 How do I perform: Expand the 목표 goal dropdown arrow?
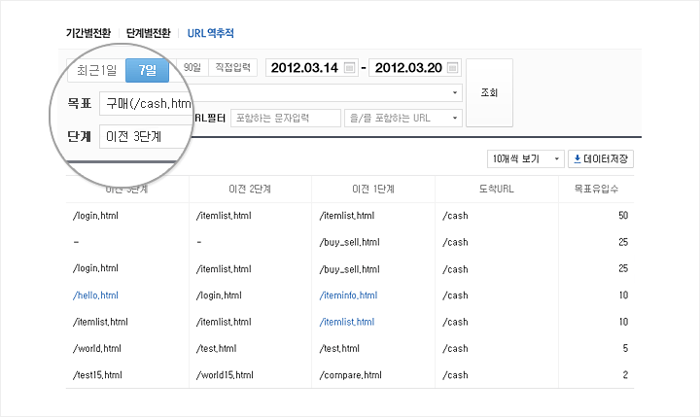click(x=454, y=93)
